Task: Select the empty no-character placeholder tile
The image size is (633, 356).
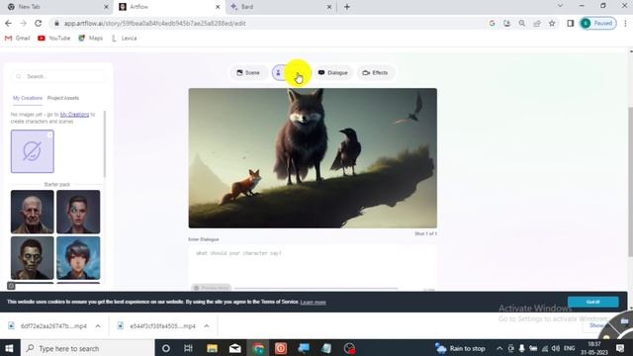Action: (33, 151)
